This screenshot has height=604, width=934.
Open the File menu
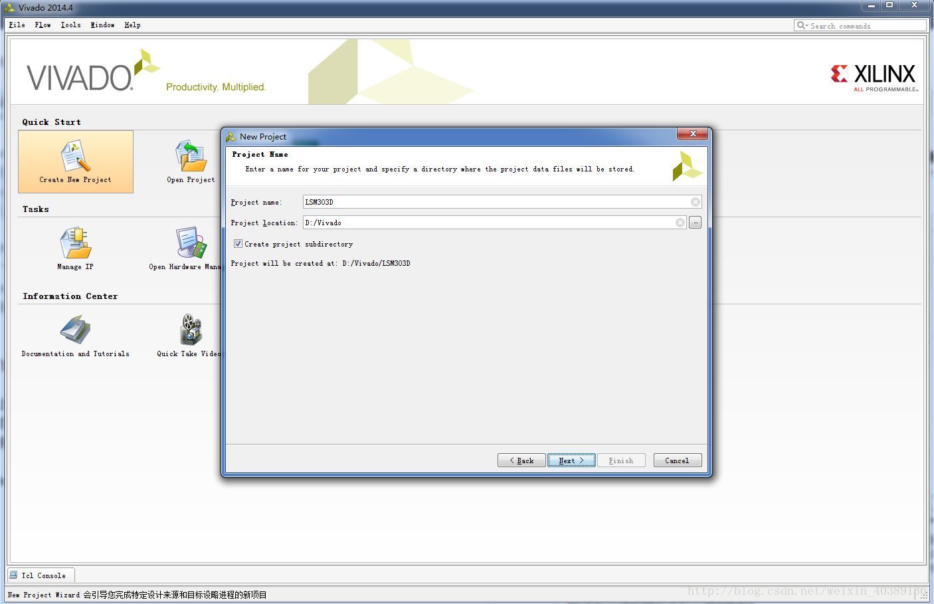(x=17, y=25)
